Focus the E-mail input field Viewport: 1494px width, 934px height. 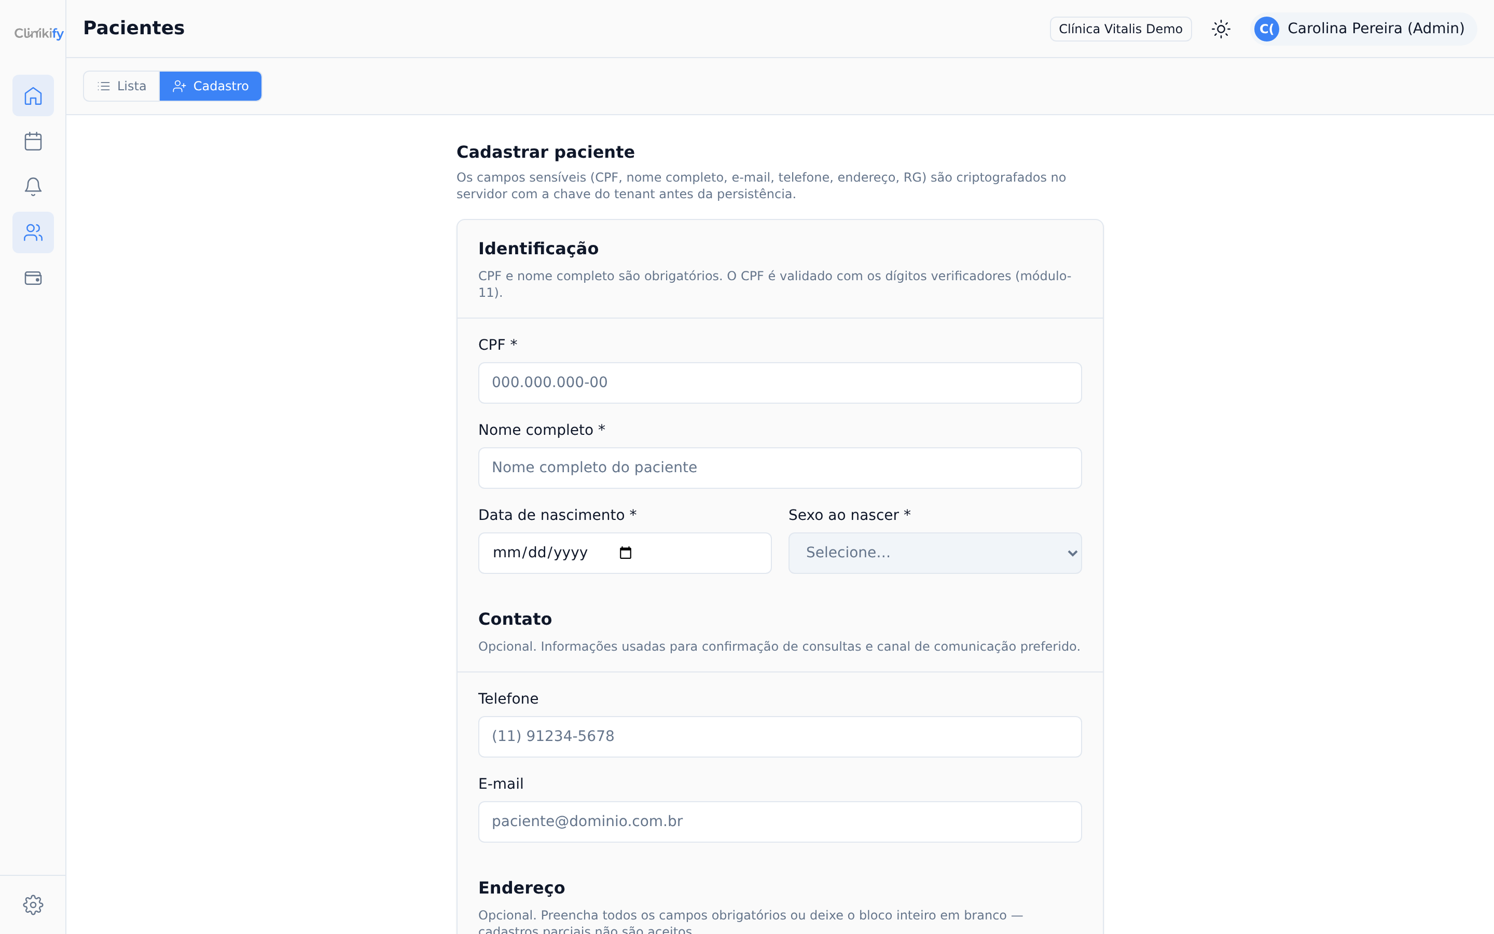tap(780, 822)
